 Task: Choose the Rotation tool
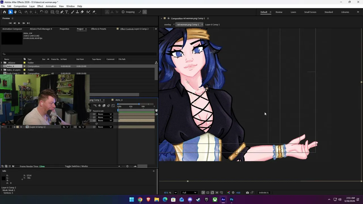[x=41, y=12]
